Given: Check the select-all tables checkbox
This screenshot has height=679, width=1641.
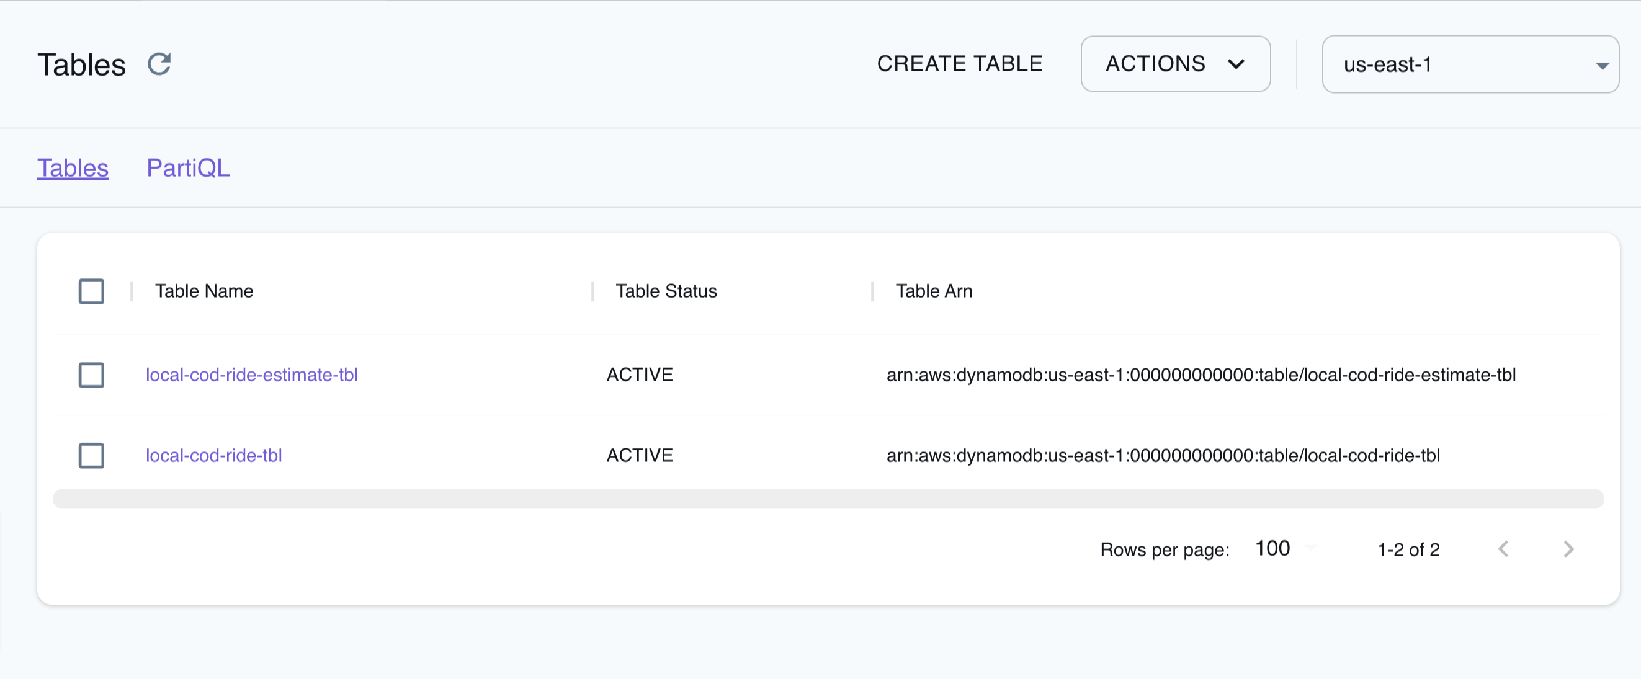Looking at the screenshot, I should [x=91, y=291].
